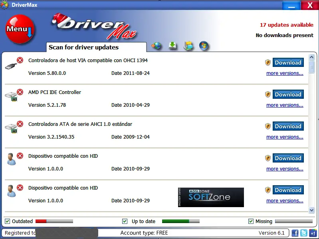
Task: Click the AMD PCI IDE Controller name
Action: click(55, 92)
